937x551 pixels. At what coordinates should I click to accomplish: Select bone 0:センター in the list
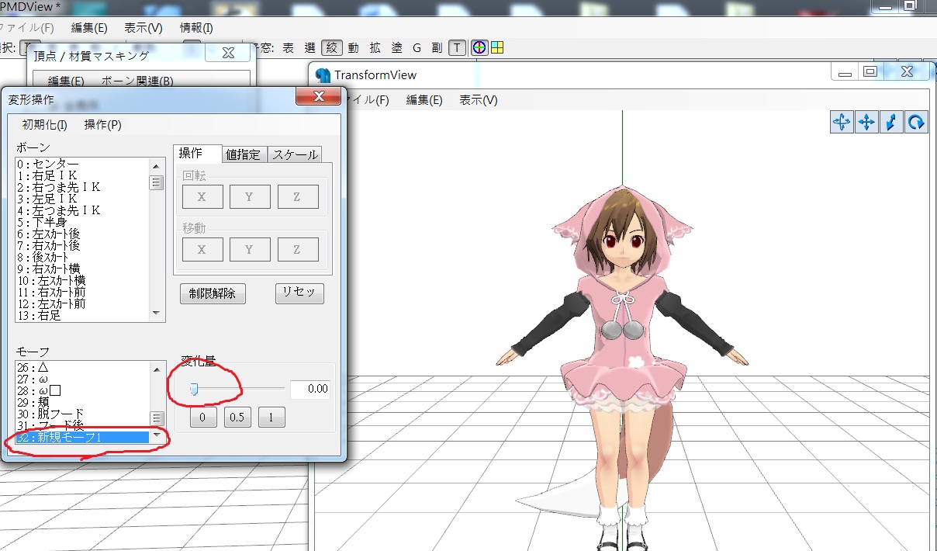(81, 164)
